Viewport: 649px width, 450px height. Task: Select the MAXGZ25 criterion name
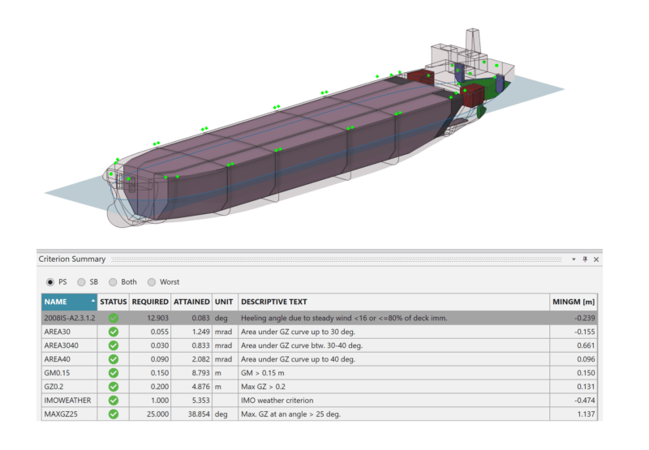click(x=61, y=414)
